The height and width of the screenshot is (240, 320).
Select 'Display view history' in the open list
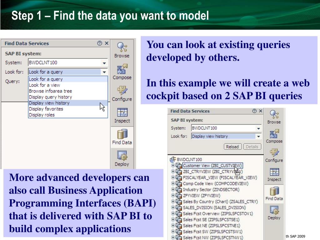[x=68, y=103]
